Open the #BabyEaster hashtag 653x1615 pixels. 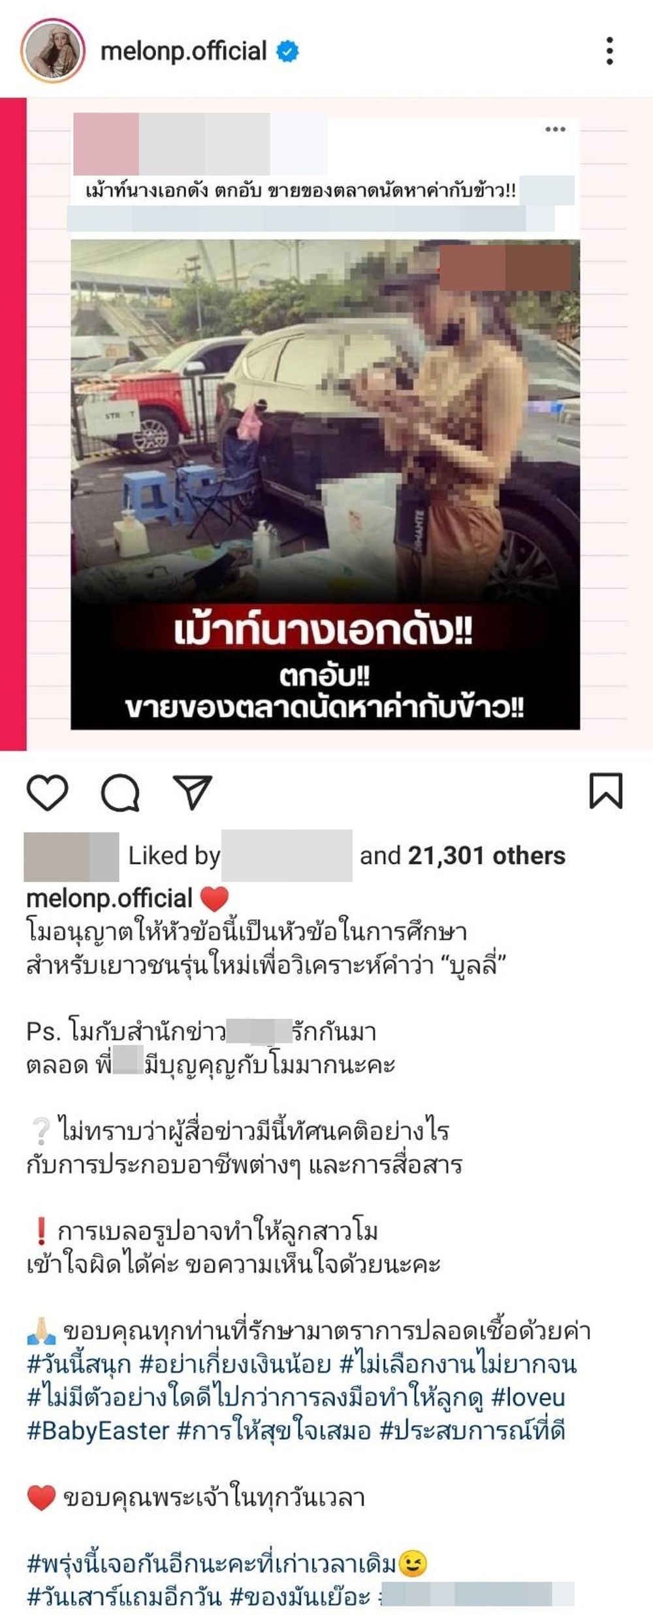(x=98, y=1431)
